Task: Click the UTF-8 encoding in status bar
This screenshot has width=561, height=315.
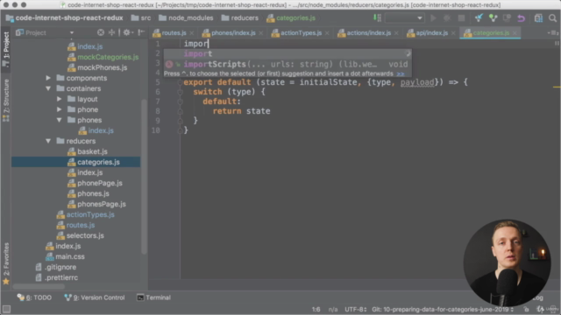Action: click(355, 309)
